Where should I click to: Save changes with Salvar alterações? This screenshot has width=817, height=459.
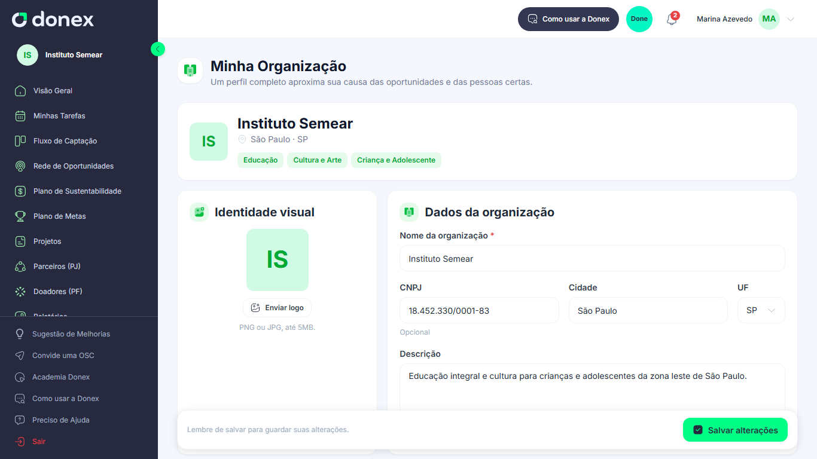click(x=735, y=430)
